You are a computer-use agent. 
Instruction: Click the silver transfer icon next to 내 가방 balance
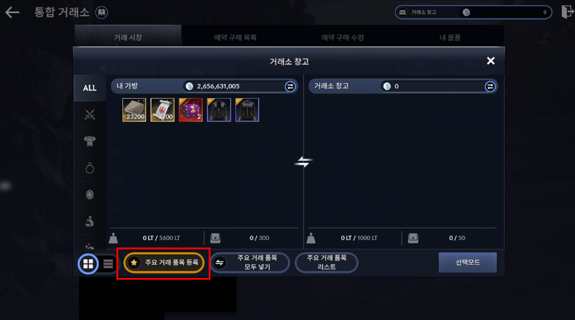290,86
